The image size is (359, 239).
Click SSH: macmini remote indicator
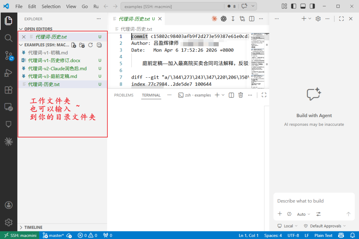pyautogui.click(x=20, y=235)
